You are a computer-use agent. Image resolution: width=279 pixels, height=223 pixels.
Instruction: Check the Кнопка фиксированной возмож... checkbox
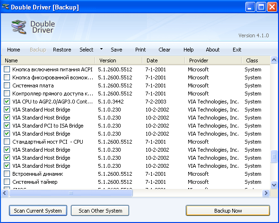7,77
